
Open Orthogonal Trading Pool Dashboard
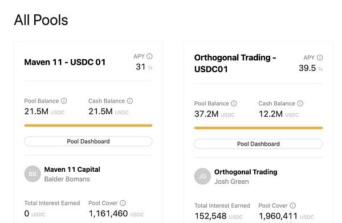(258, 144)
